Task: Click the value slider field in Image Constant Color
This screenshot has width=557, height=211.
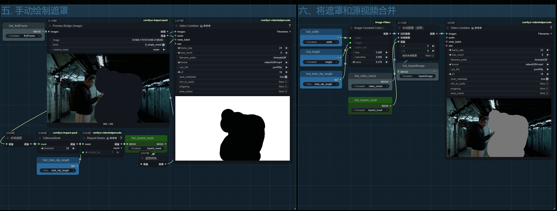Action: click(370, 62)
